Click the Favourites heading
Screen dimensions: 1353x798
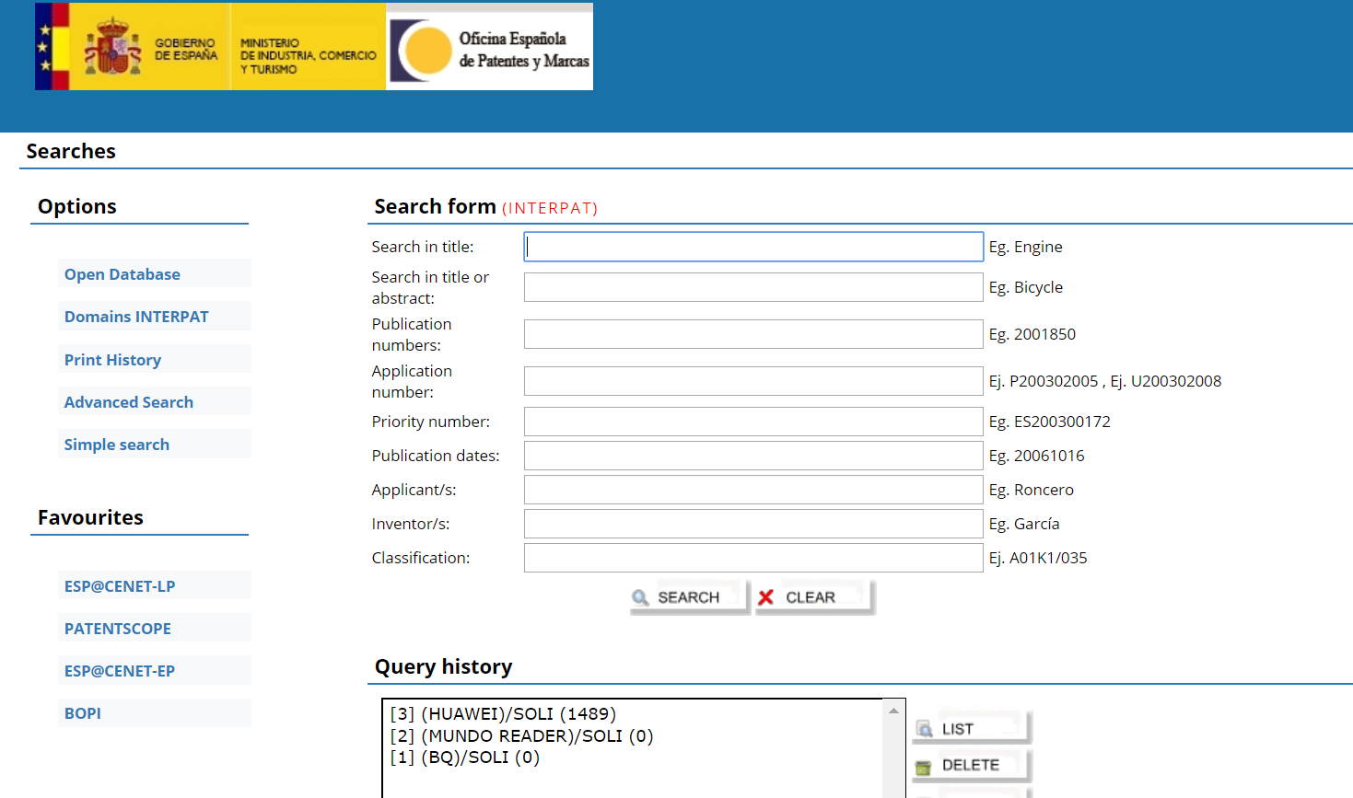tap(90, 517)
